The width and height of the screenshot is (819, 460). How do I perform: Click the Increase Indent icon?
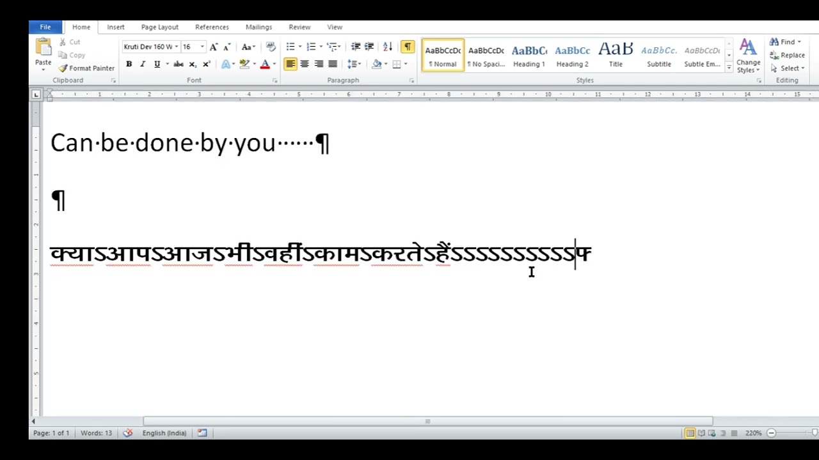[x=369, y=47]
